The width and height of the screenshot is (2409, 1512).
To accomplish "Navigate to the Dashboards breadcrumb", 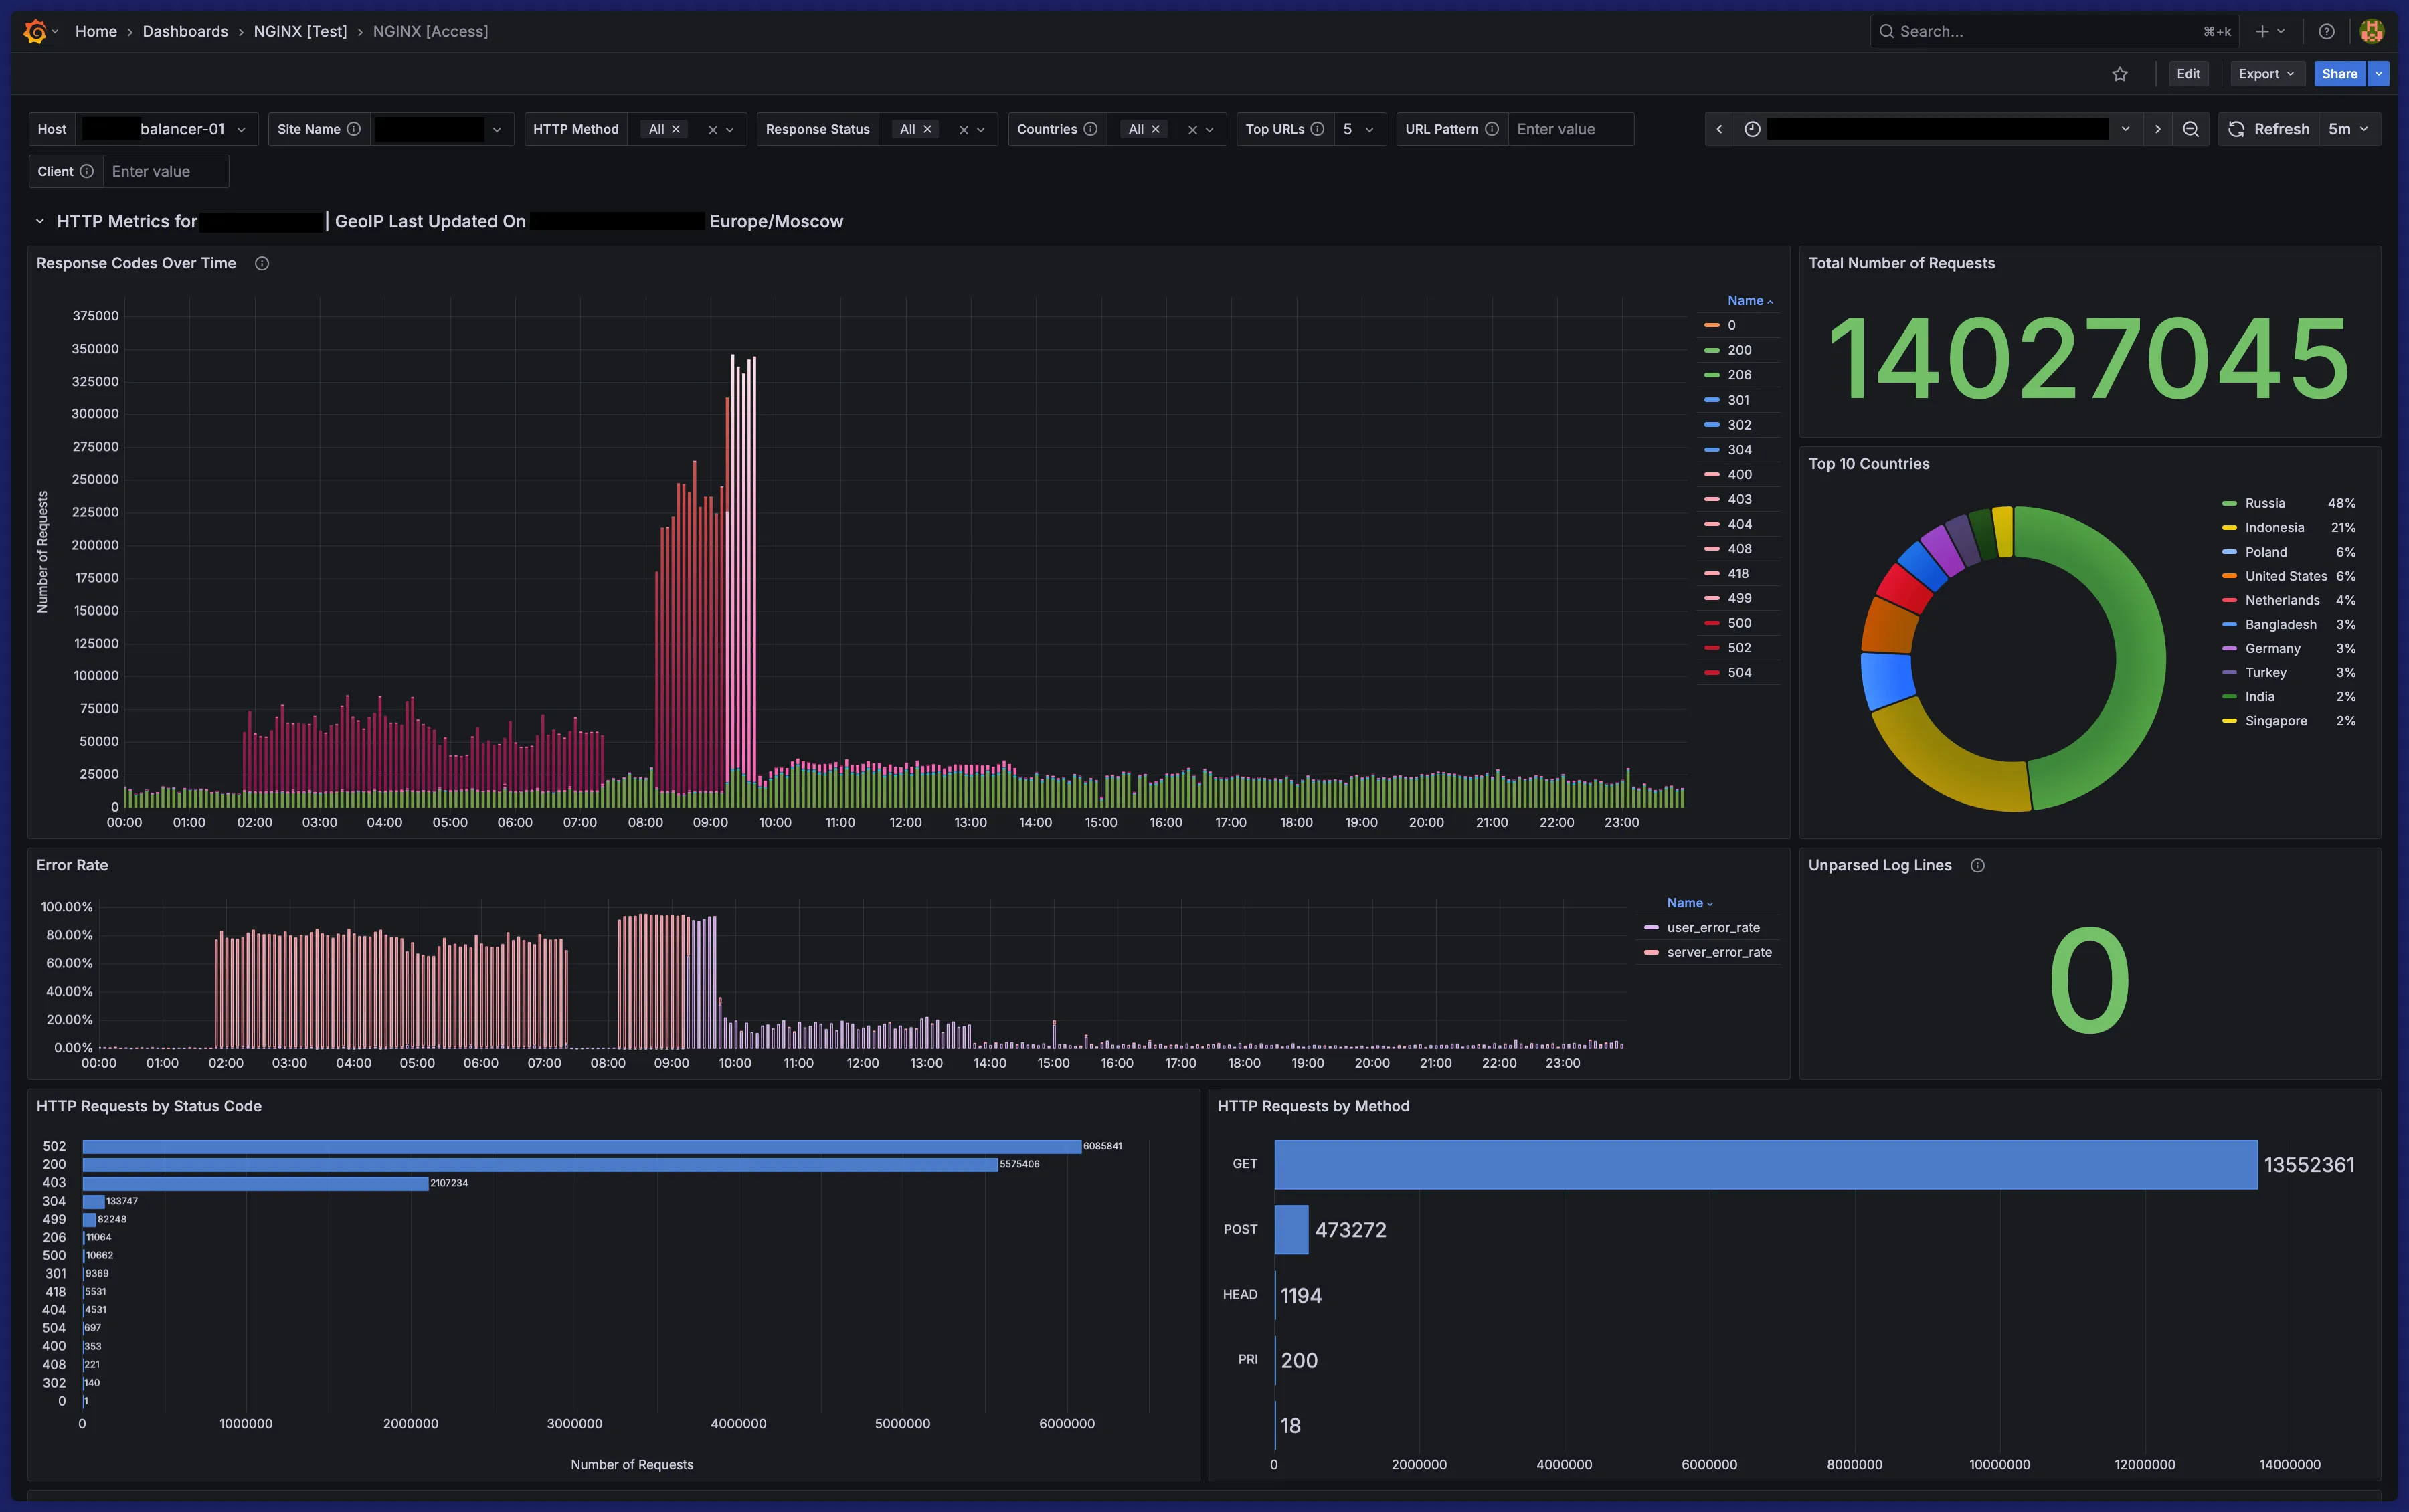I will [x=185, y=31].
